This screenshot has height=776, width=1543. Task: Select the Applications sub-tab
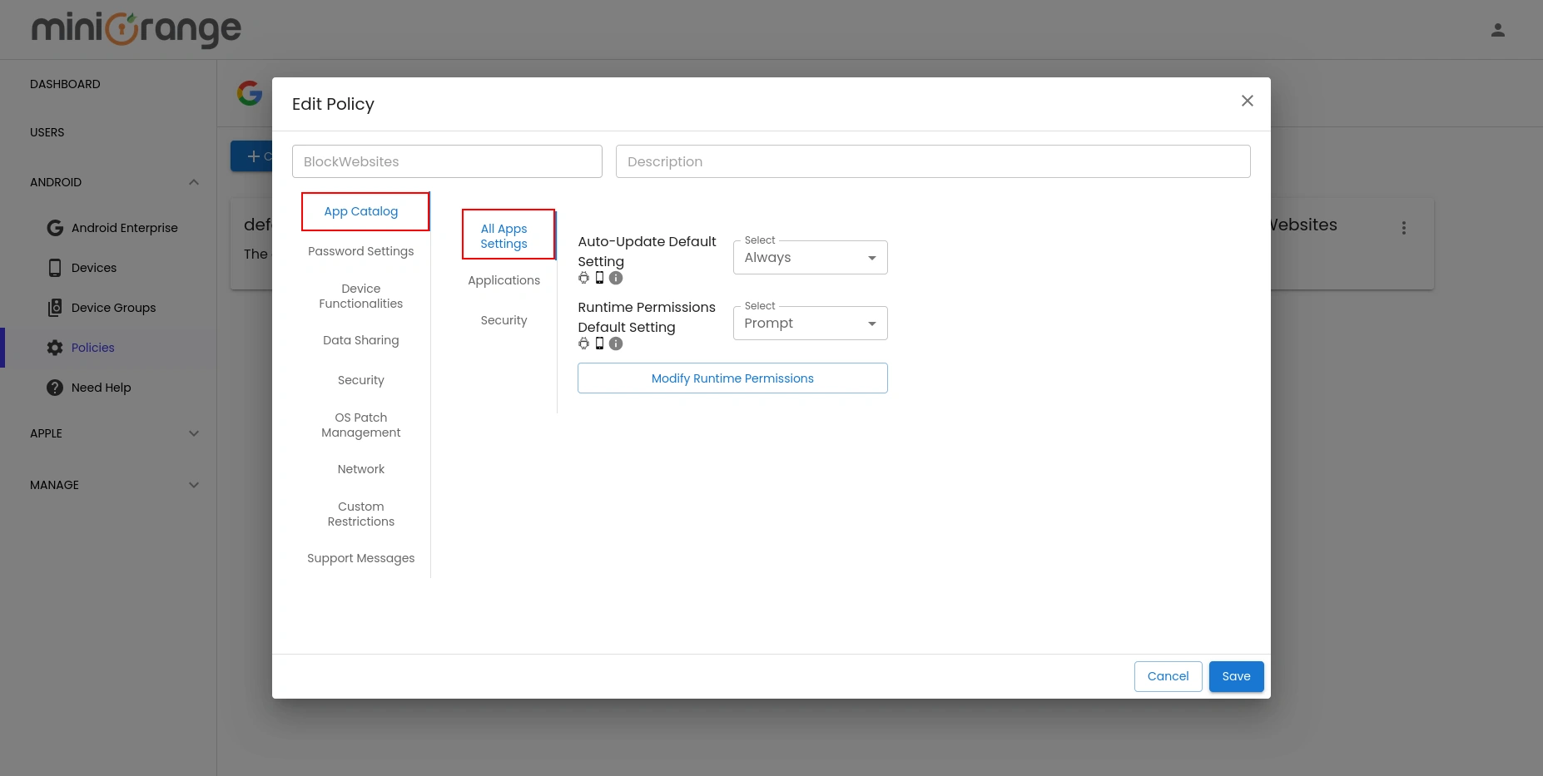pyautogui.click(x=504, y=280)
